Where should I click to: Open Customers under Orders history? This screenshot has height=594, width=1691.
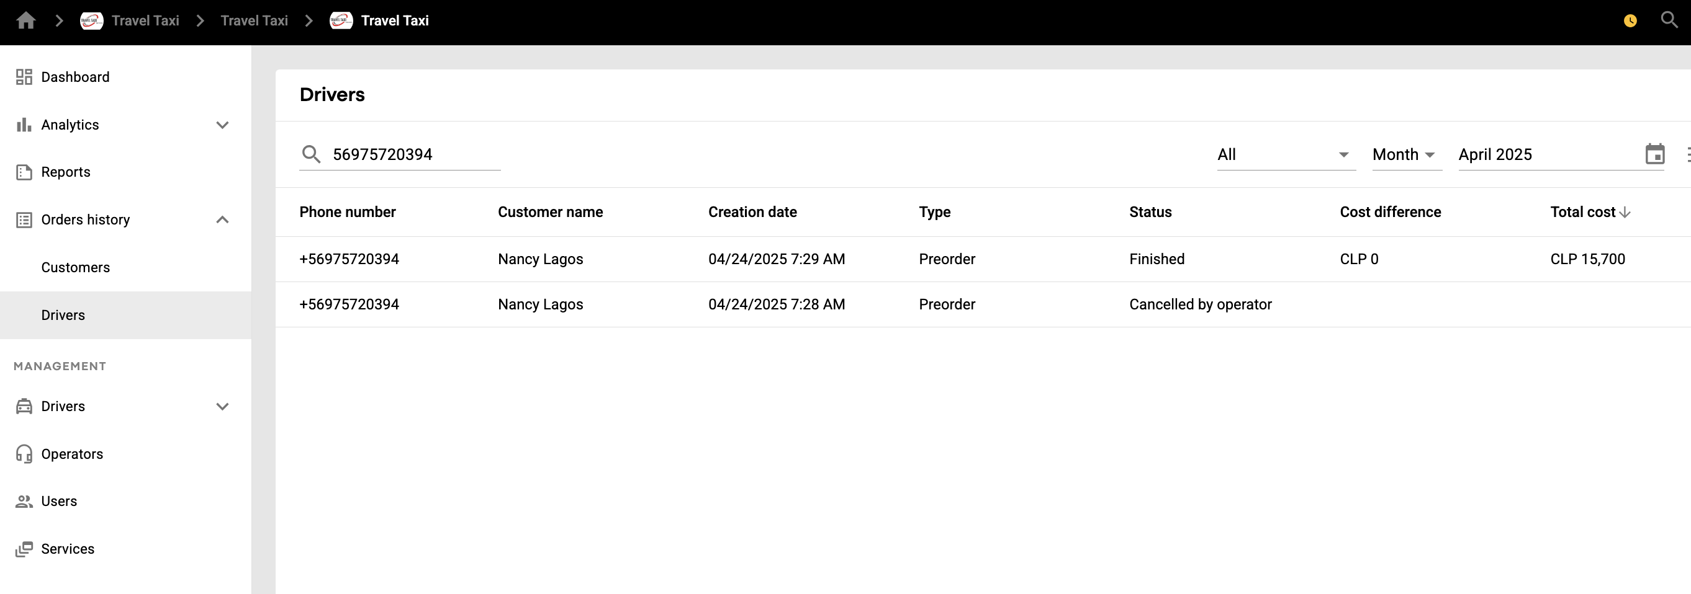(x=125, y=267)
